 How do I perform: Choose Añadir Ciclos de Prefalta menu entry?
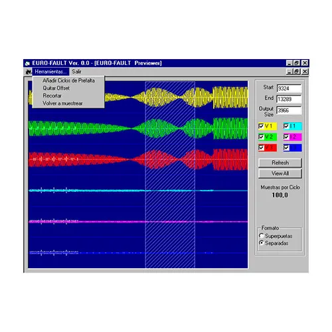coord(68,80)
